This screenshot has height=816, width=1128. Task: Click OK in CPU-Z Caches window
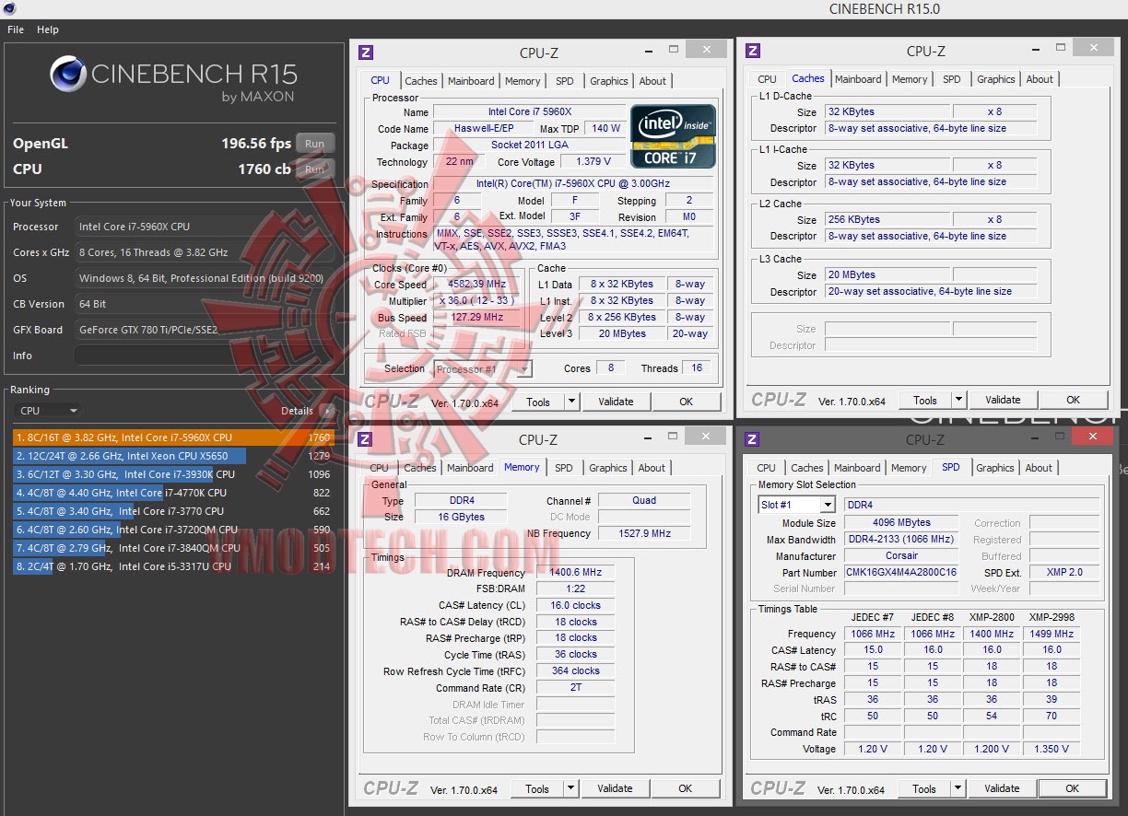[1073, 400]
